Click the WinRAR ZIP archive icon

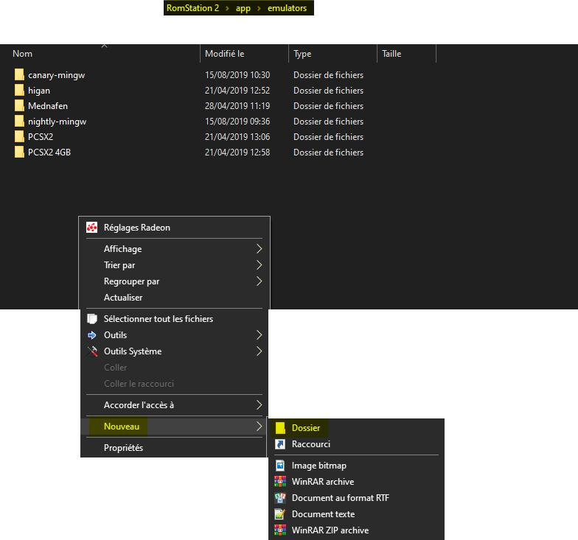pyautogui.click(x=280, y=530)
